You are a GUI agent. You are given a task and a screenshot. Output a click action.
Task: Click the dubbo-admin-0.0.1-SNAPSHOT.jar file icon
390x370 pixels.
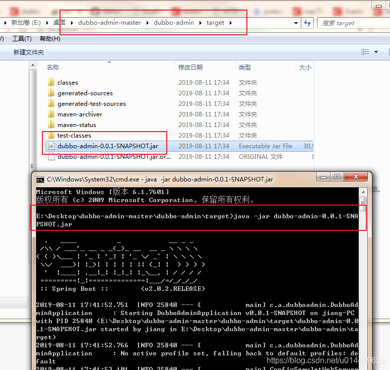pos(51,146)
